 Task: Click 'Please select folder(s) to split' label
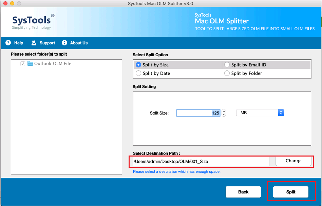pyautogui.click(x=39, y=54)
